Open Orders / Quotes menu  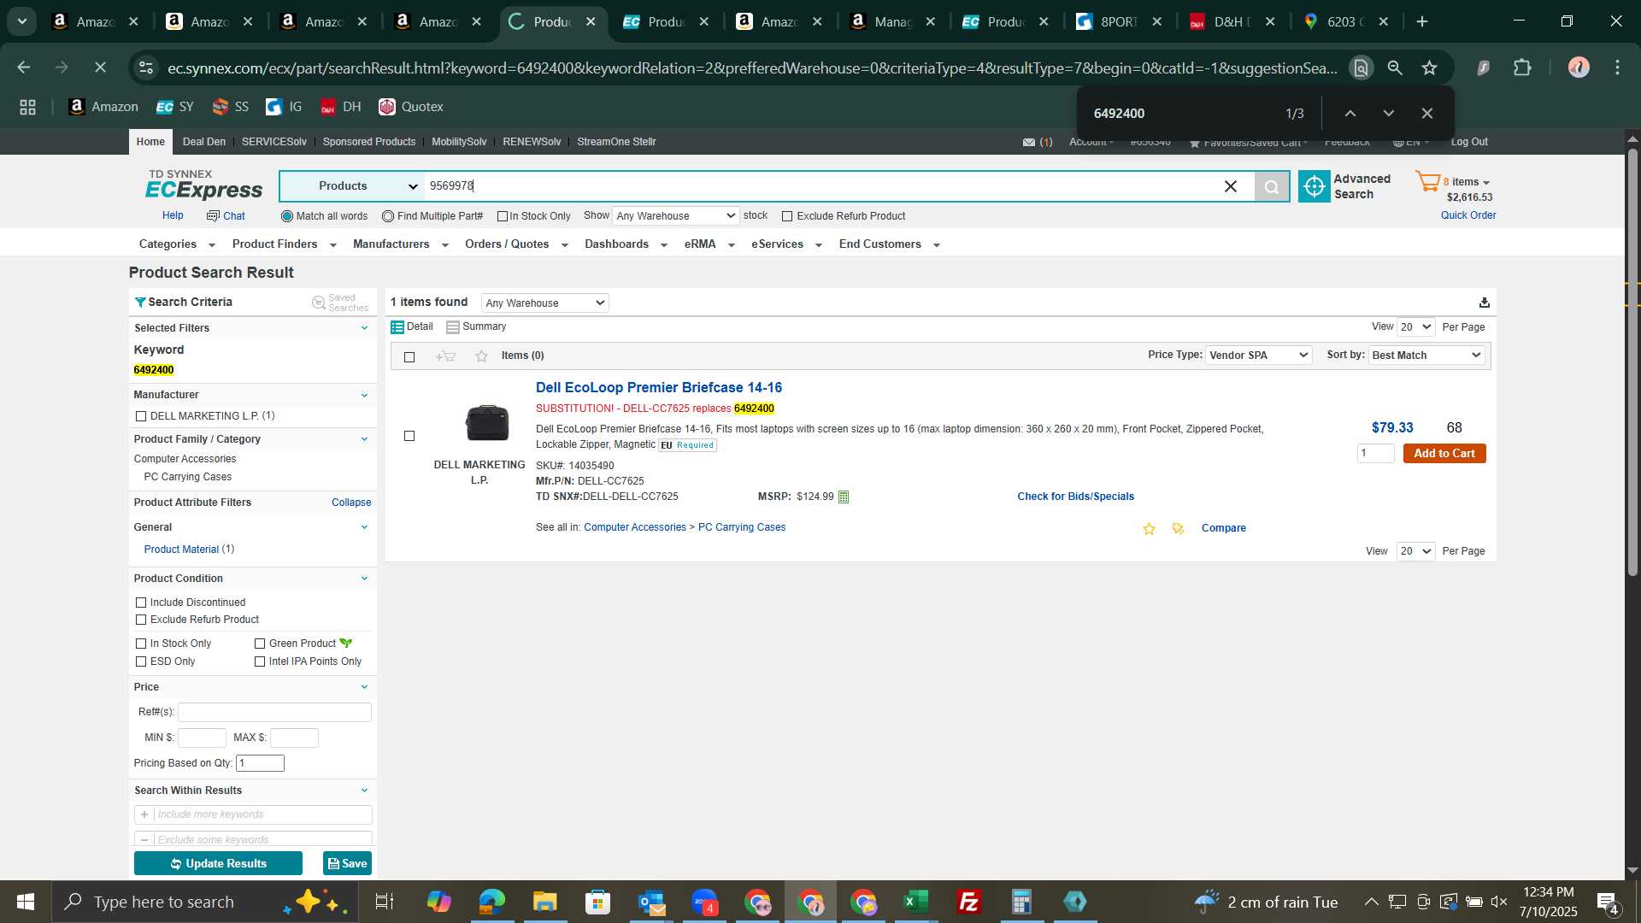pos(516,244)
